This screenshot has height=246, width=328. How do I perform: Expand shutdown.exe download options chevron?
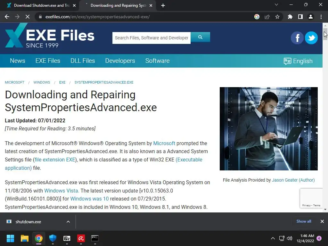pyautogui.click(x=68, y=222)
